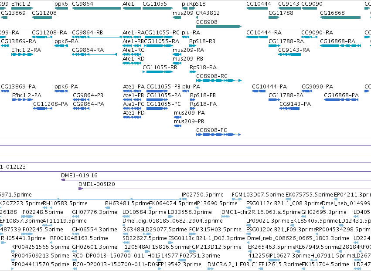Open the CG10444 gene feature
Viewport: 371px width, 271px height.
pyautogui.click(x=257, y=8)
